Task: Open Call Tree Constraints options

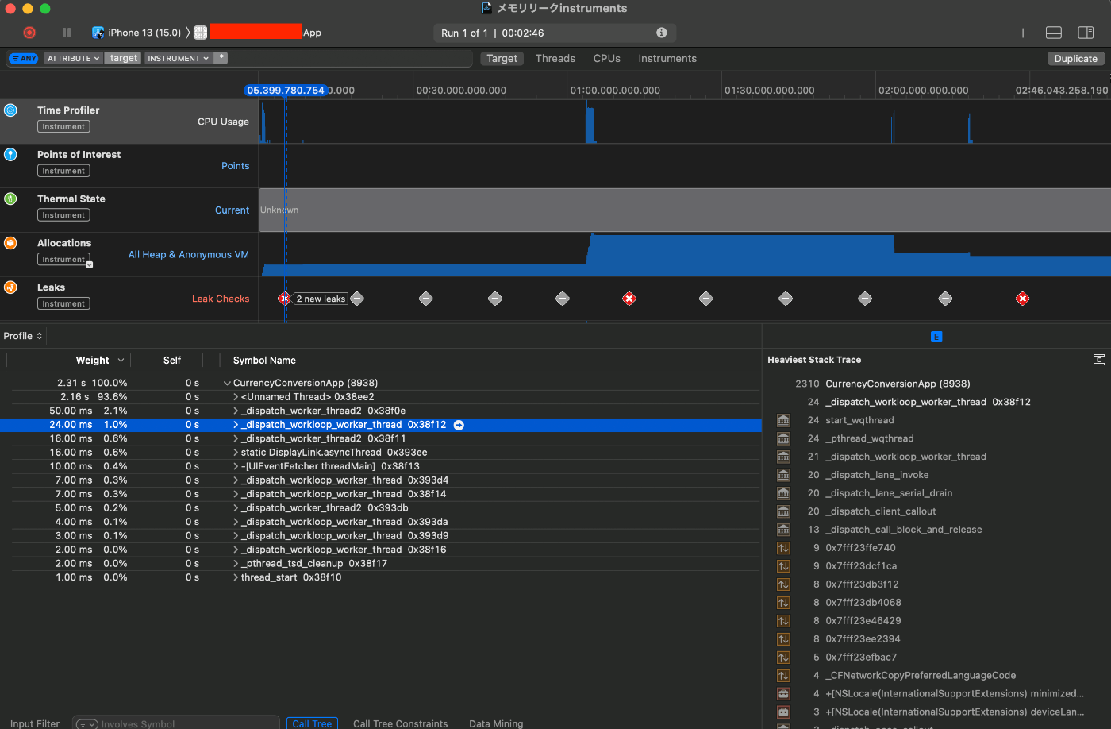Action: [x=400, y=723]
